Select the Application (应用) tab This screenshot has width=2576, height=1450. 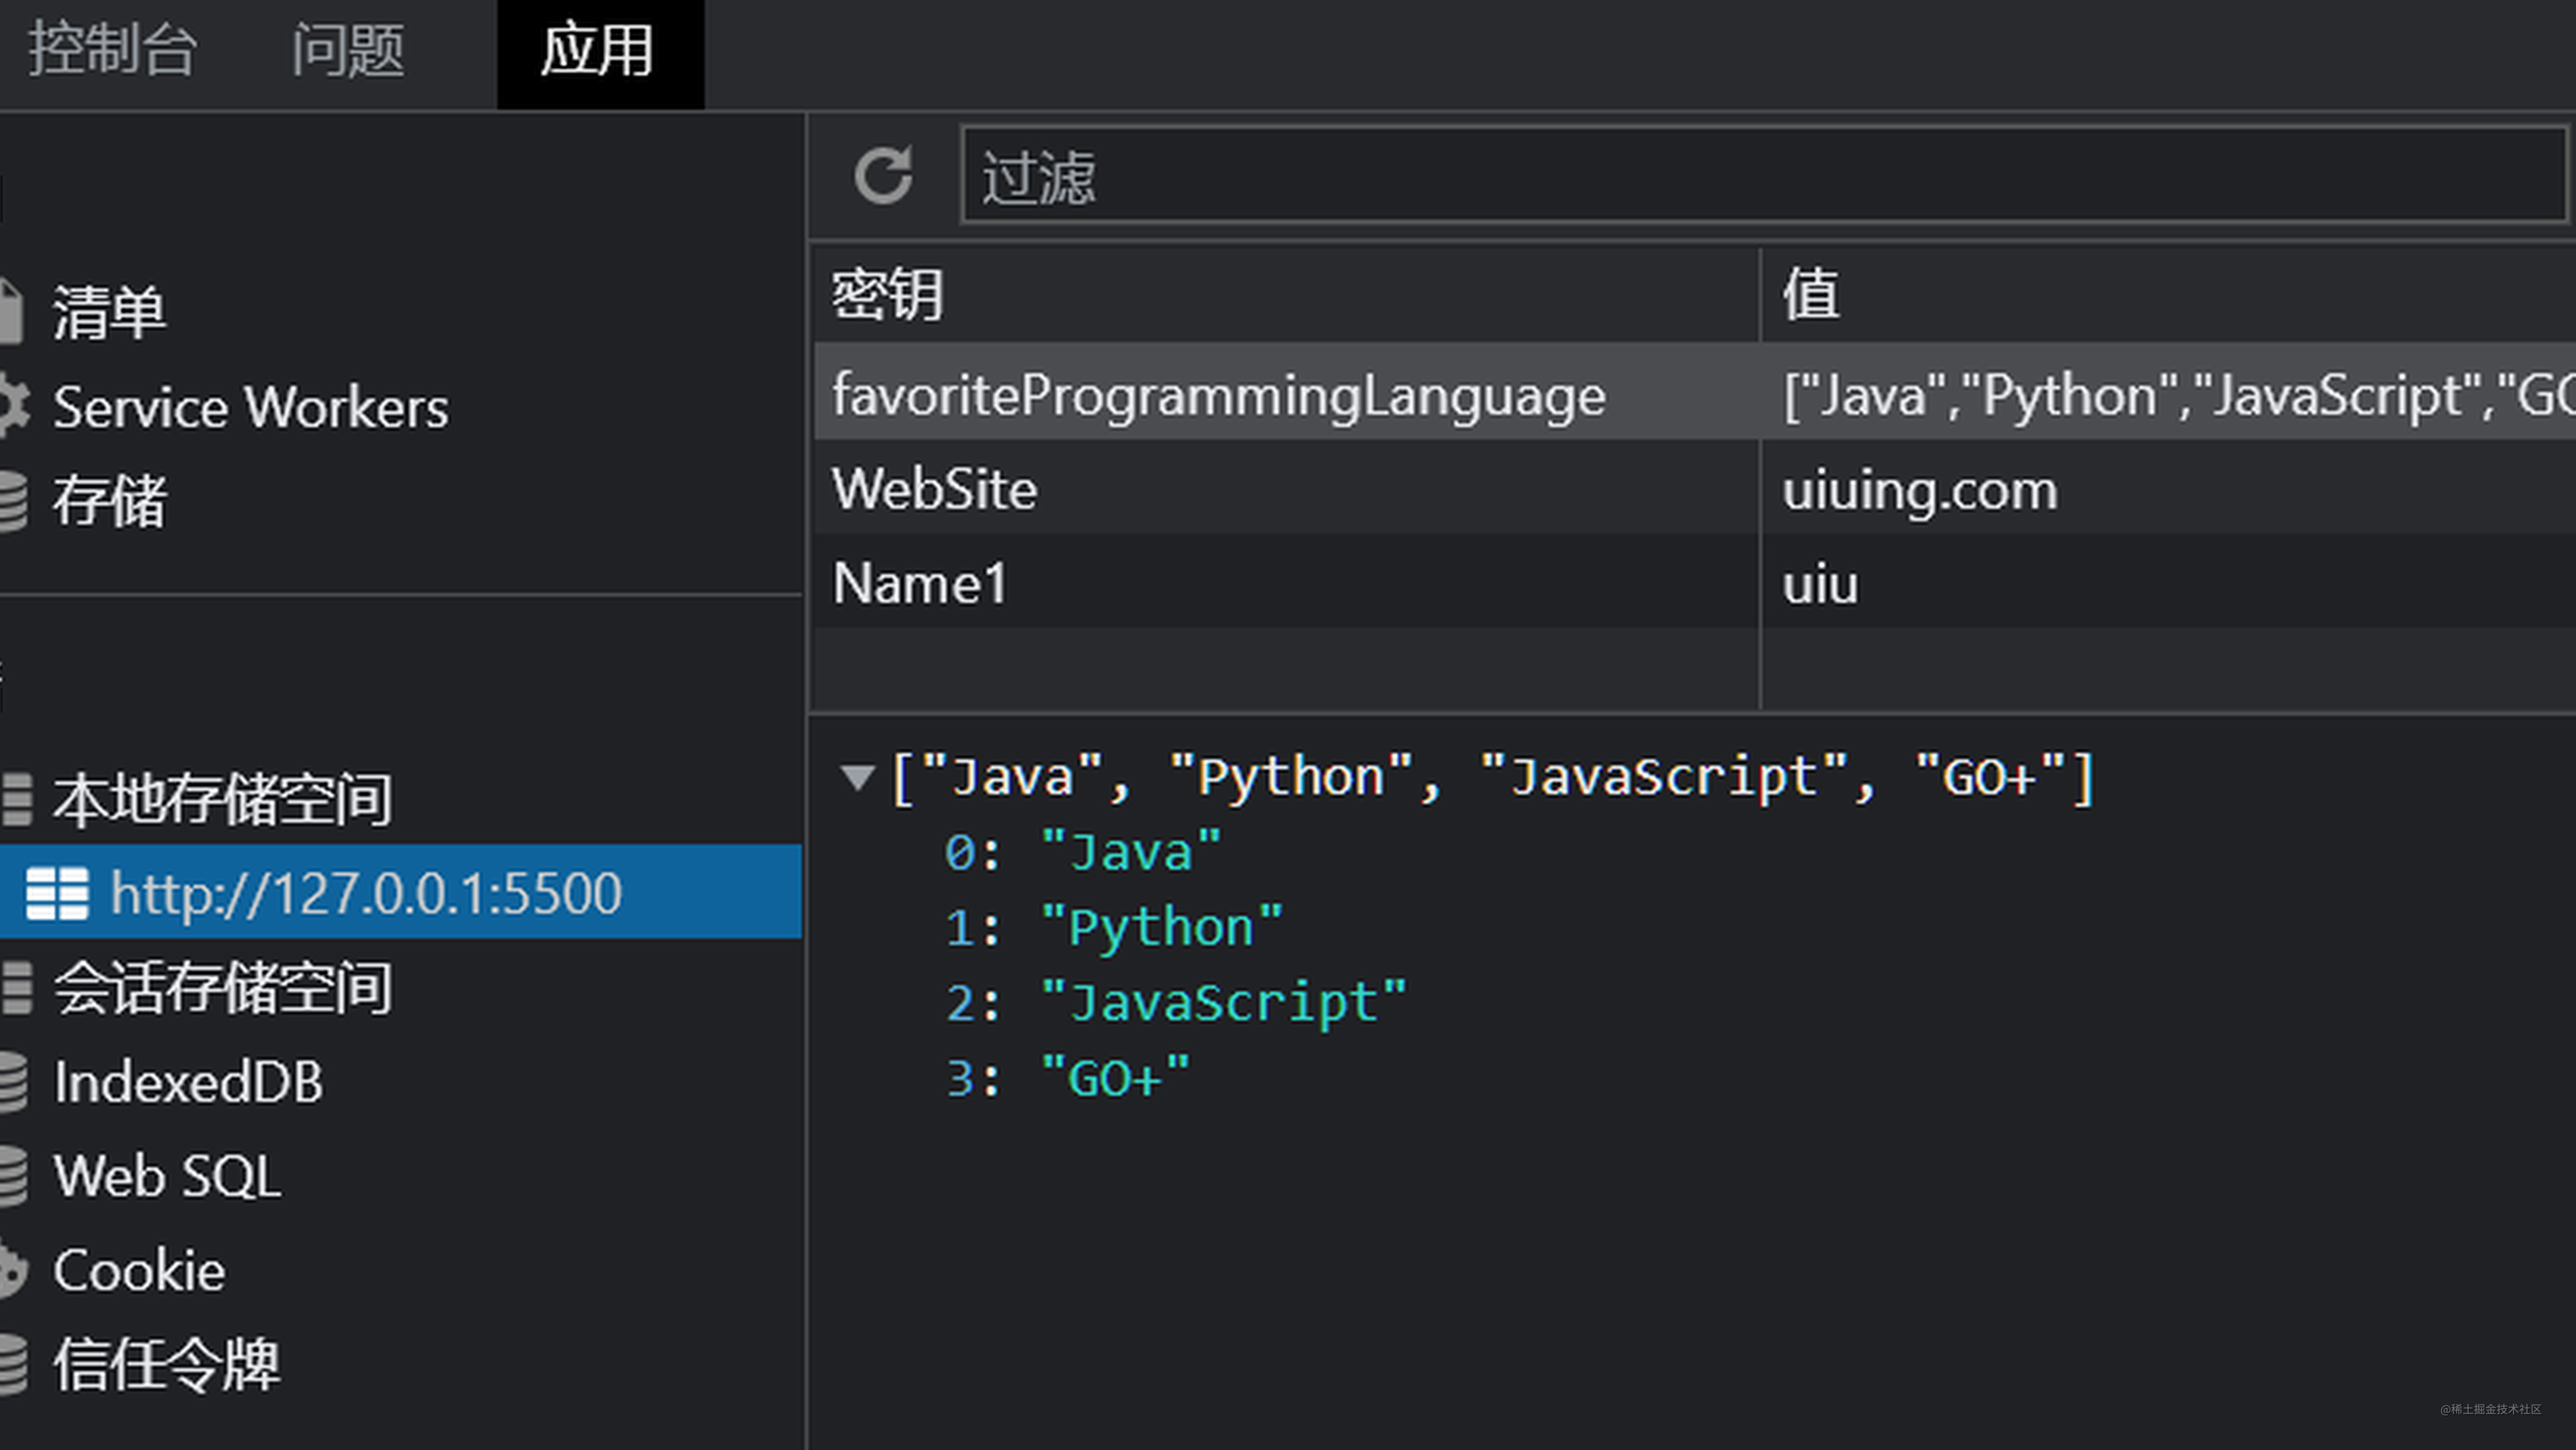598,50
